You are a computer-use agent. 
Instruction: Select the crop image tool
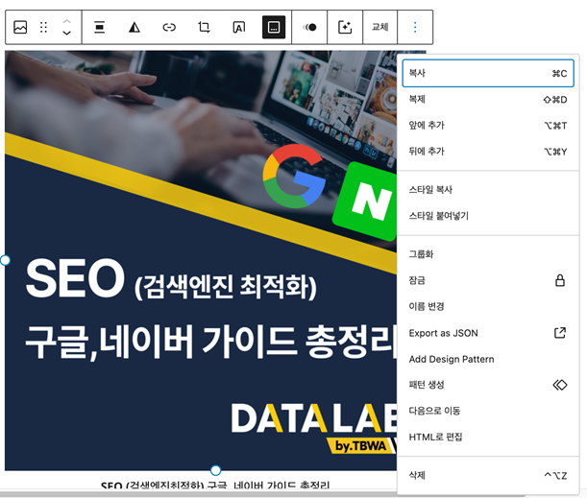point(204,28)
